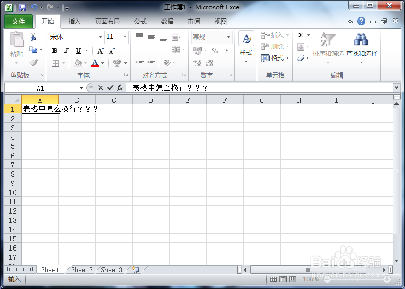The width and height of the screenshot is (405, 289).
Task: Click the Undo arrow icon
Action: coord(34,8)
